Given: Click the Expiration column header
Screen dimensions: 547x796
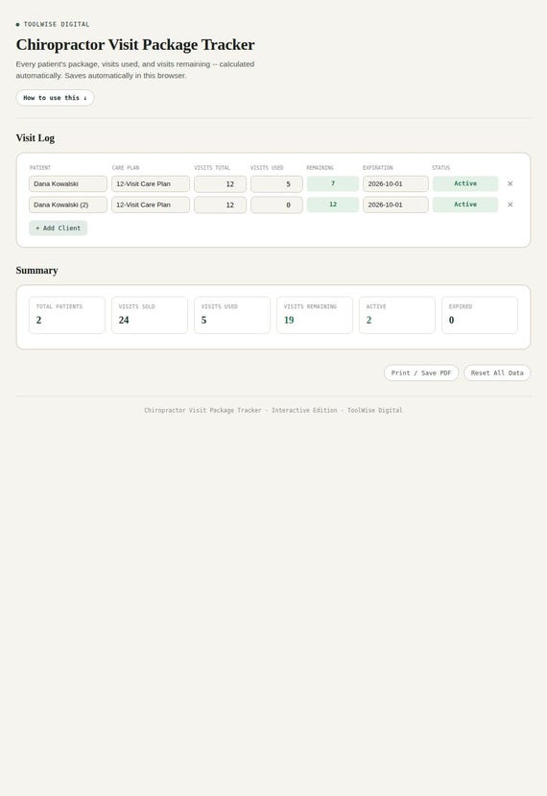Looking at the screenshot, I should 377,167.
